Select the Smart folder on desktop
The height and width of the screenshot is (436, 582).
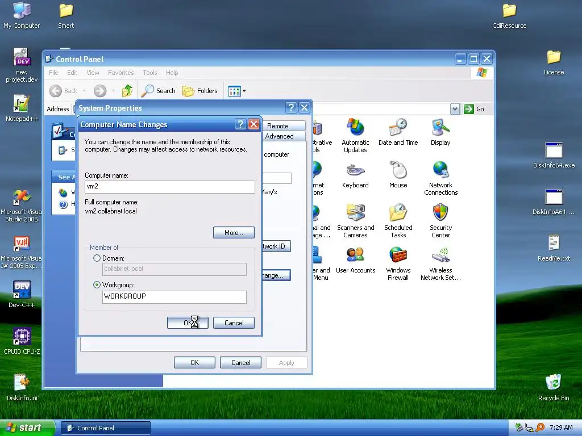coord(66,15)
